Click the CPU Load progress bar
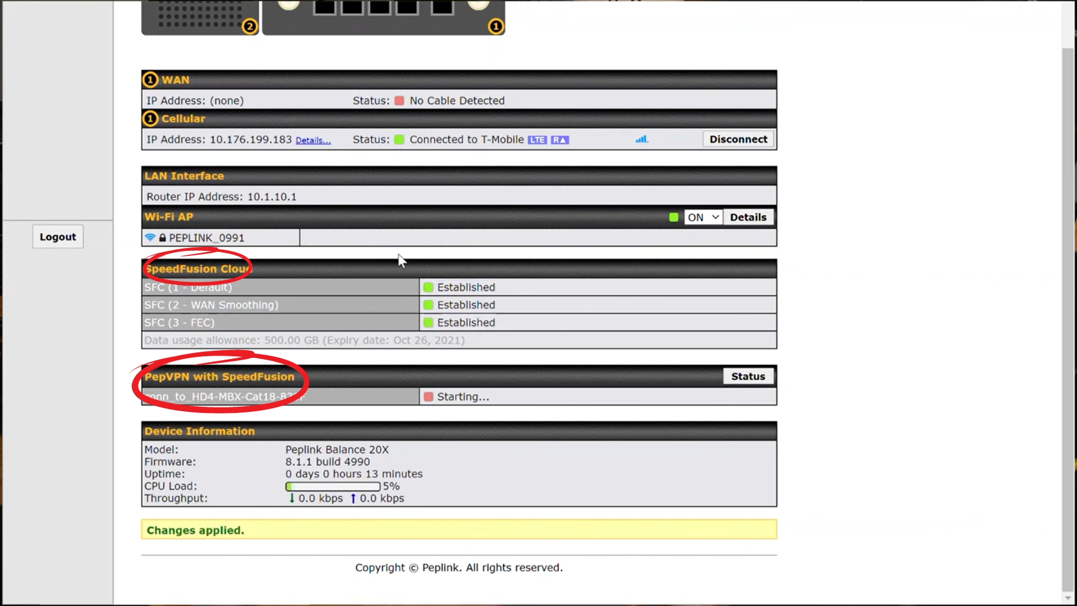1077x606 pixels. pyautogui.click(x=333, y=486)
